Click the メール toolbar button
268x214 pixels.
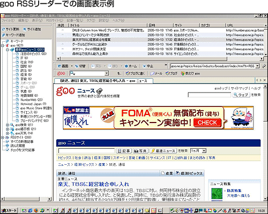157,73
